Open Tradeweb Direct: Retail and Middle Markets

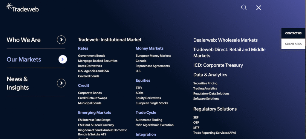coord(229,53)
